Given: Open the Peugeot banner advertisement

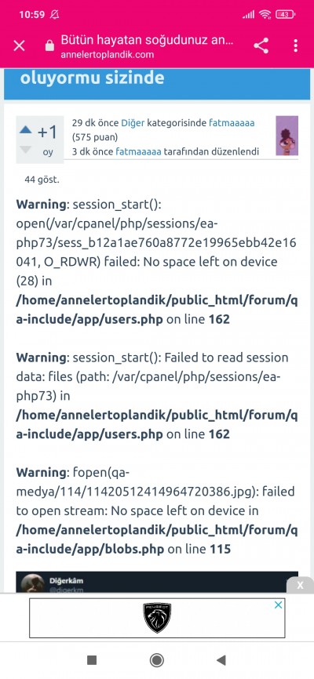Looking at the screenshot, I should tap(157, 618).
